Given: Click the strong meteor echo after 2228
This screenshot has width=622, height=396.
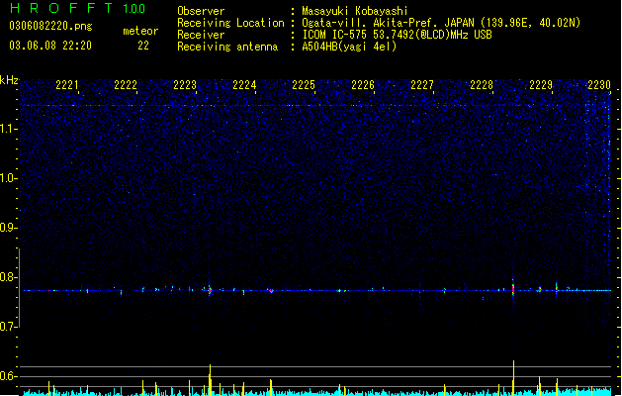Looking at the screenshot, I should [513, 290].
